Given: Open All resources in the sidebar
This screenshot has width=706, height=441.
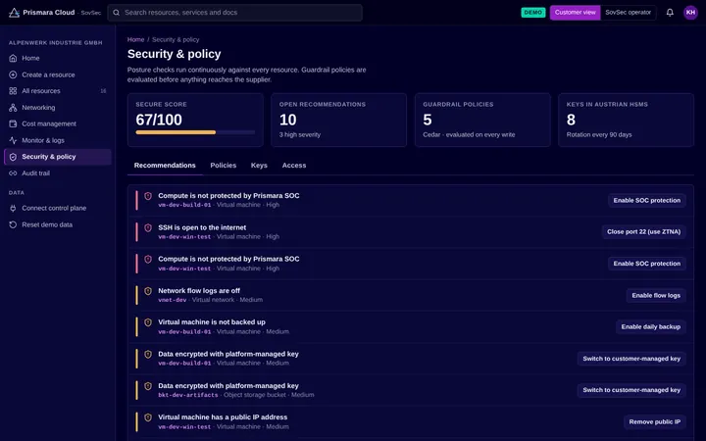Looking at the screenshot, I should coord(58,91).
